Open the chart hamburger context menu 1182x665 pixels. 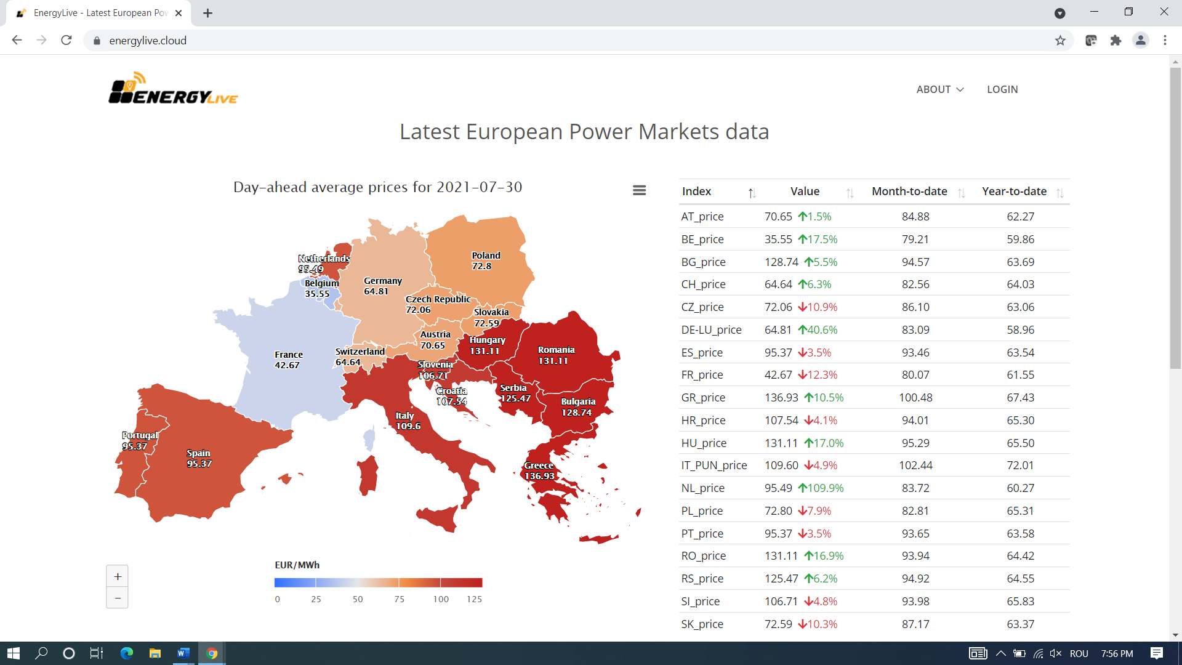tap(639, 190)
